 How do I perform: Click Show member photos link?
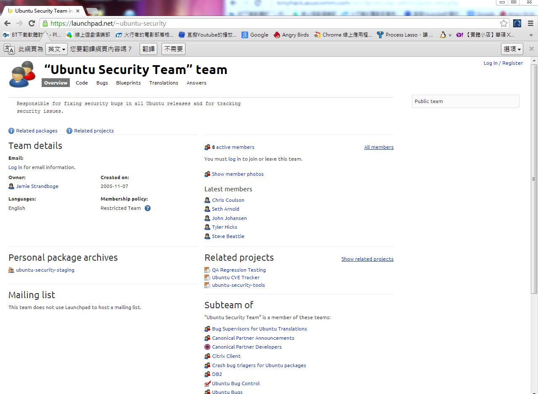pos(238,174)
